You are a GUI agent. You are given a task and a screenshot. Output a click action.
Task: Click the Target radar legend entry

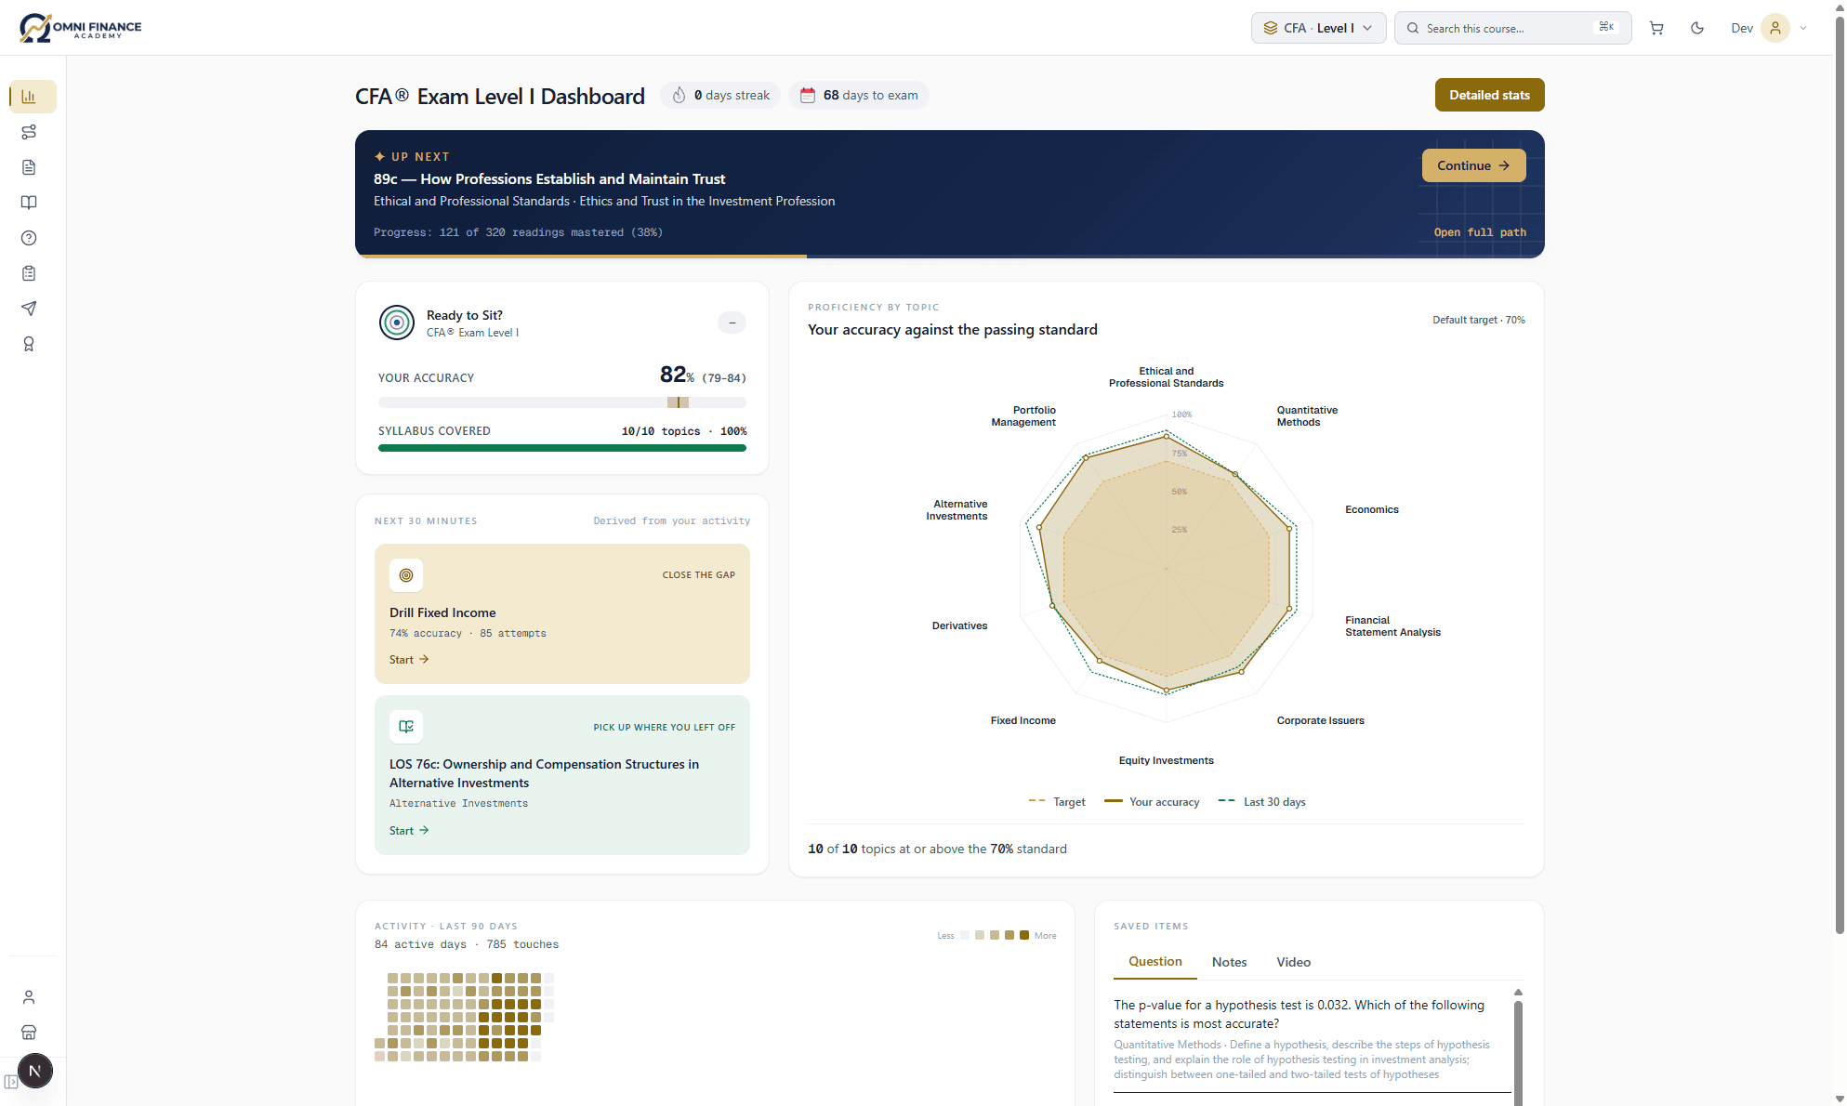pos(1057,802)
